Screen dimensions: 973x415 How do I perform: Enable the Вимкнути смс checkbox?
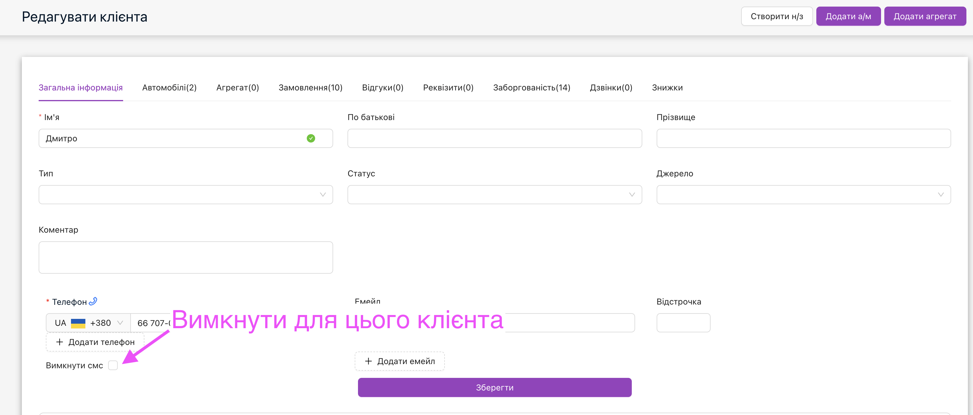point(113,365)
